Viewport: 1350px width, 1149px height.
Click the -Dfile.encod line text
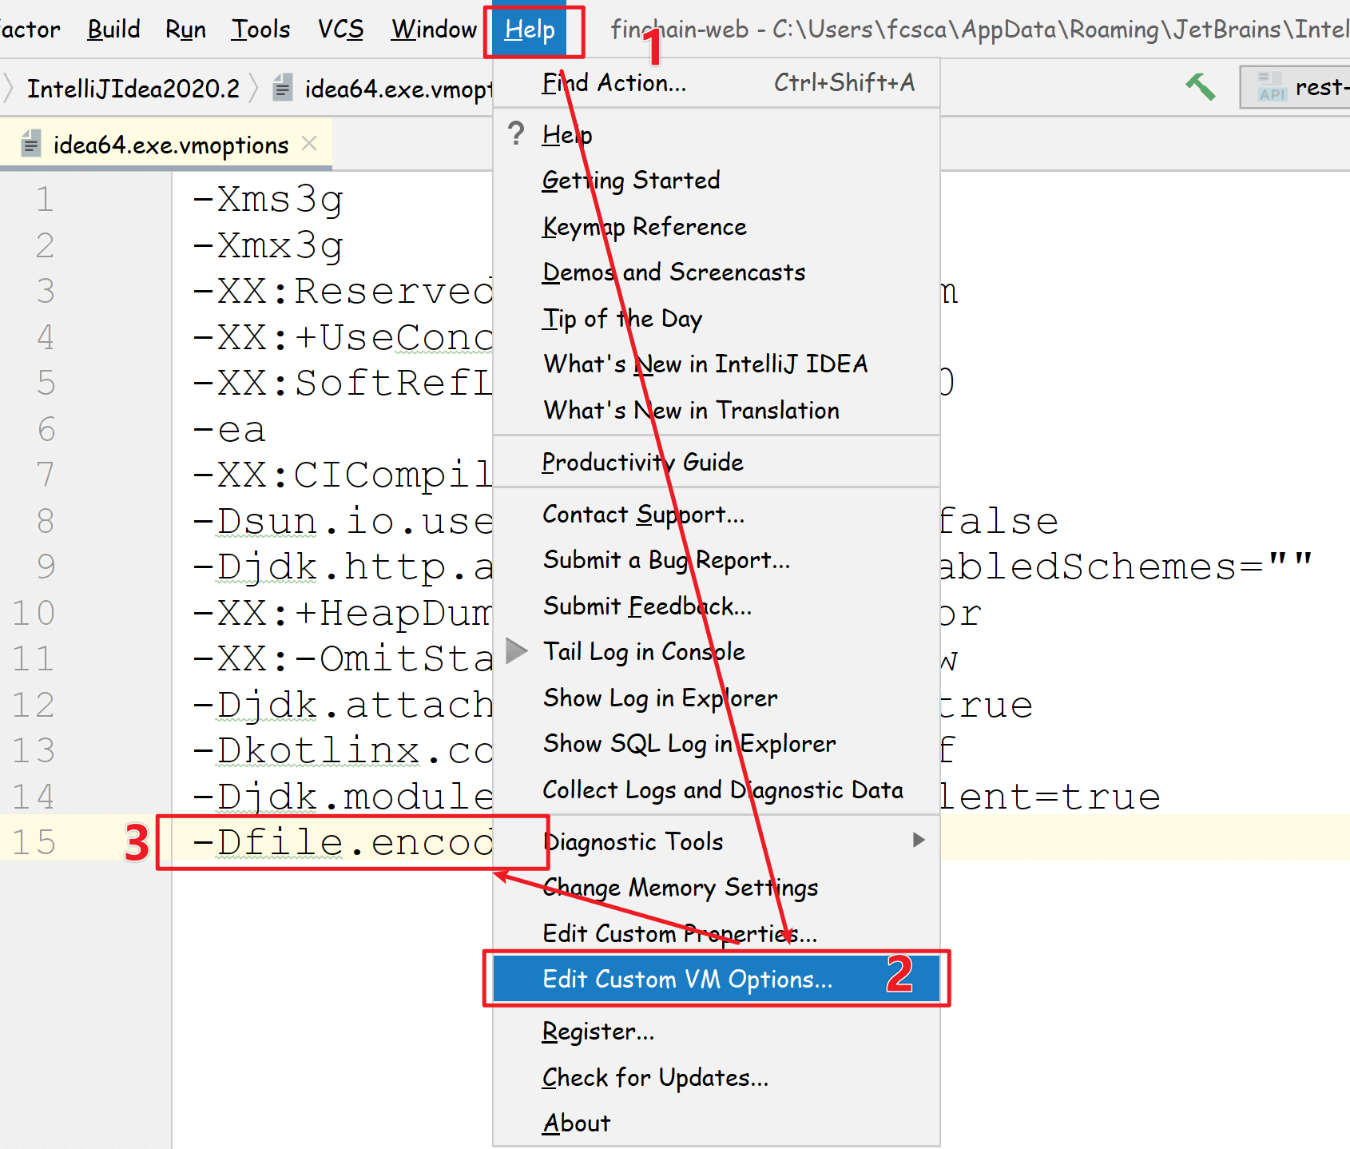[342, 843]
